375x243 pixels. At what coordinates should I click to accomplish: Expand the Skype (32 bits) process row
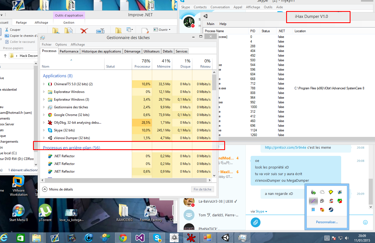[44, 130]
